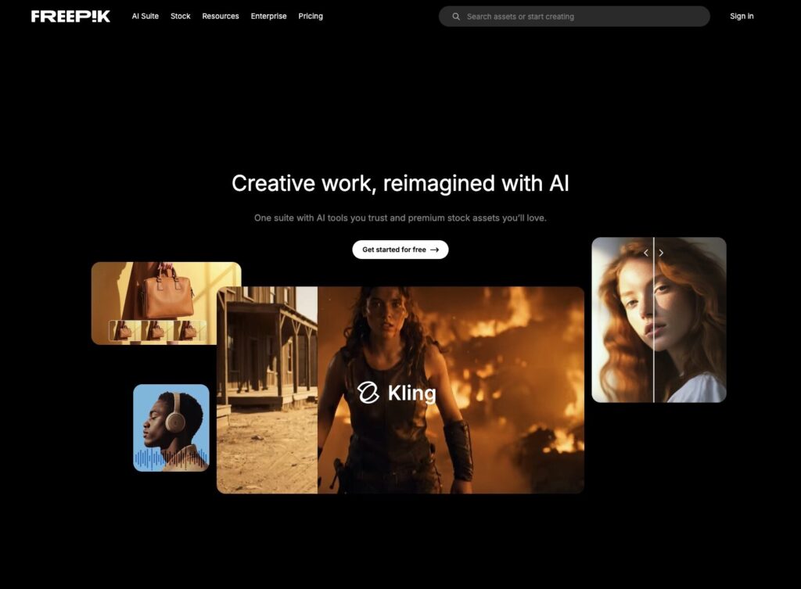801x589 pixels.
Task: Click Get started for free button
Action: click(400, 250)
